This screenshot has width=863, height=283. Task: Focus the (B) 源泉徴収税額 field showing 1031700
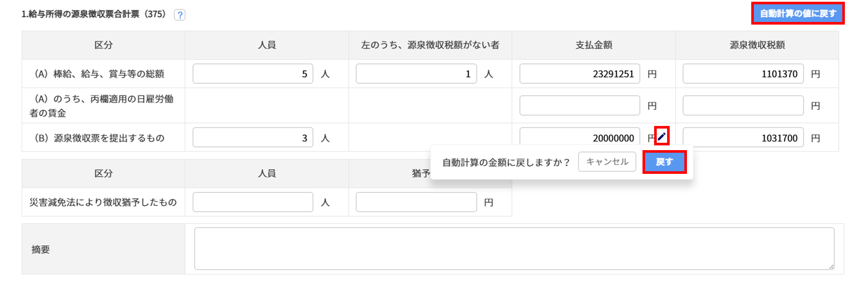pos(743,138)
